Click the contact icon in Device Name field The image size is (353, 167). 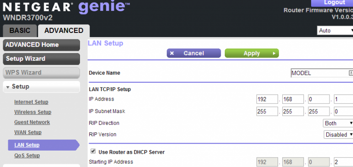click(351, 73)
